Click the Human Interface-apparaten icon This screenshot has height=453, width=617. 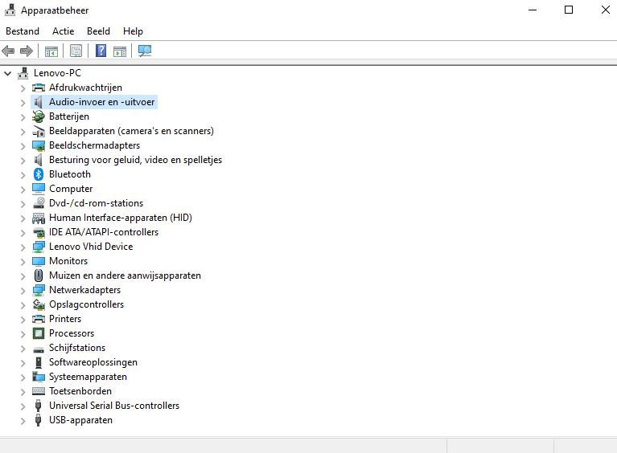tap(39, 218)
